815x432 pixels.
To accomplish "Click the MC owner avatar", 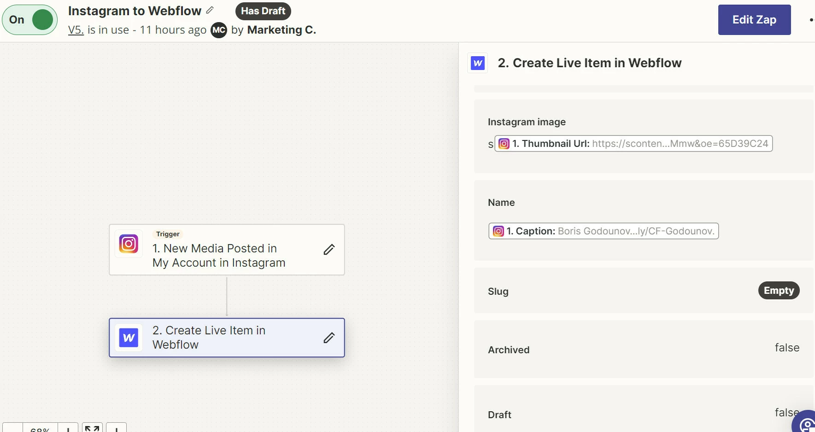I will pos(219,30).
